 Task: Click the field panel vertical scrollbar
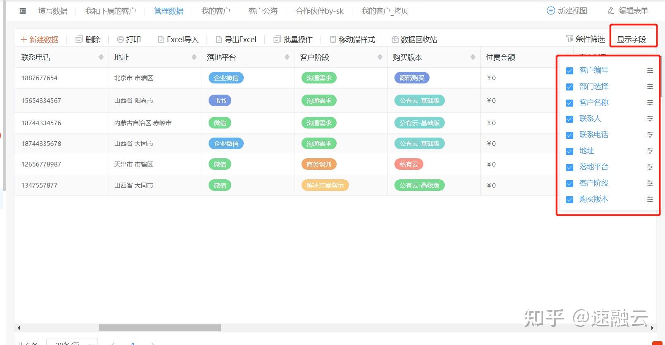pyautogui.click(x=660, y=77)
